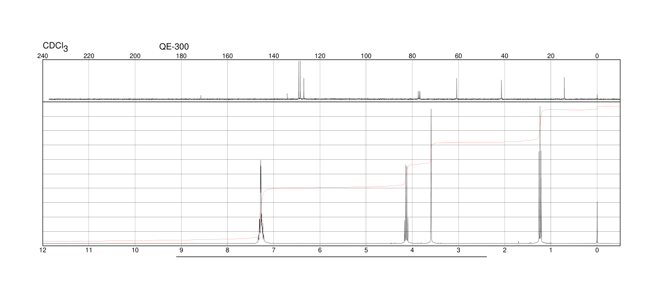The image size is (660, 284).
Task: Click the CDCl3 solvent triplet near 77 ppm
Action: click(x=419, y=95)
